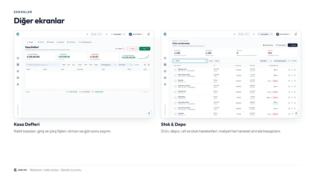Select Satılan filter next to DEMO search

click(217, 61)
